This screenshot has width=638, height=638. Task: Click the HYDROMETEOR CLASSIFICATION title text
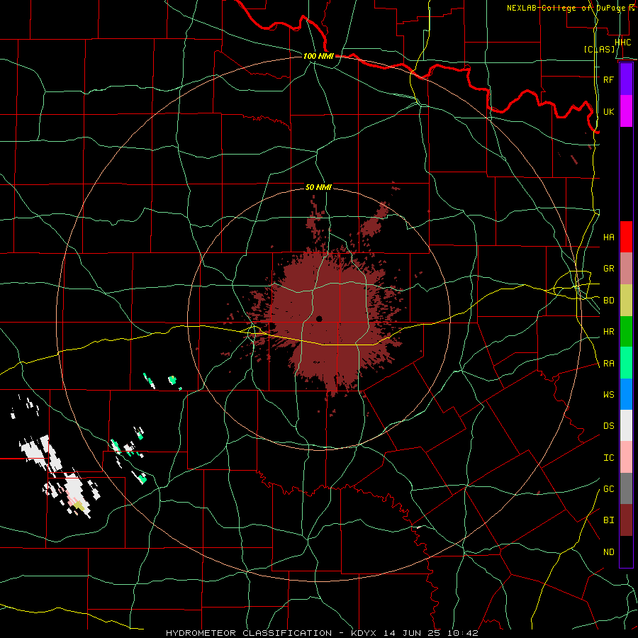(249, 633)
